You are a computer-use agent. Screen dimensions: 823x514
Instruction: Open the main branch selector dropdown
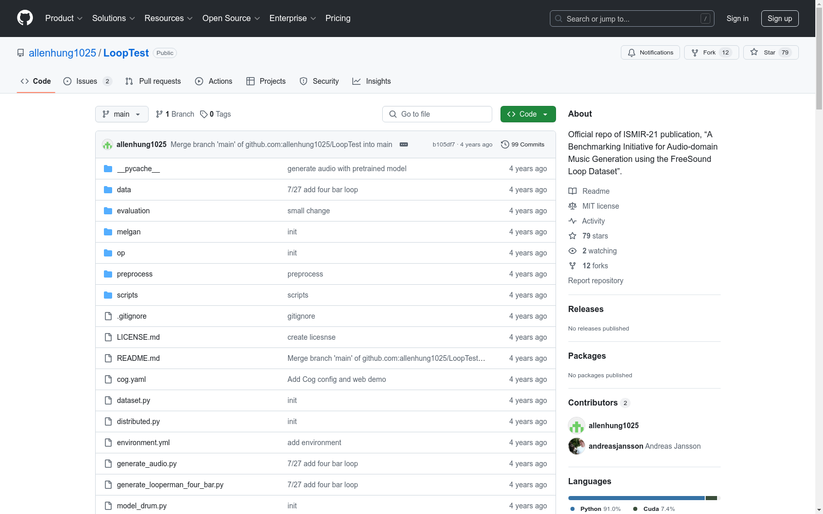point(122,114)
